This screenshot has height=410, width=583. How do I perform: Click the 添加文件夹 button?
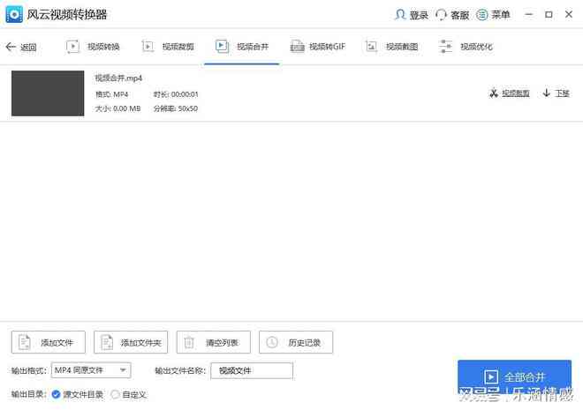(131, 342)
